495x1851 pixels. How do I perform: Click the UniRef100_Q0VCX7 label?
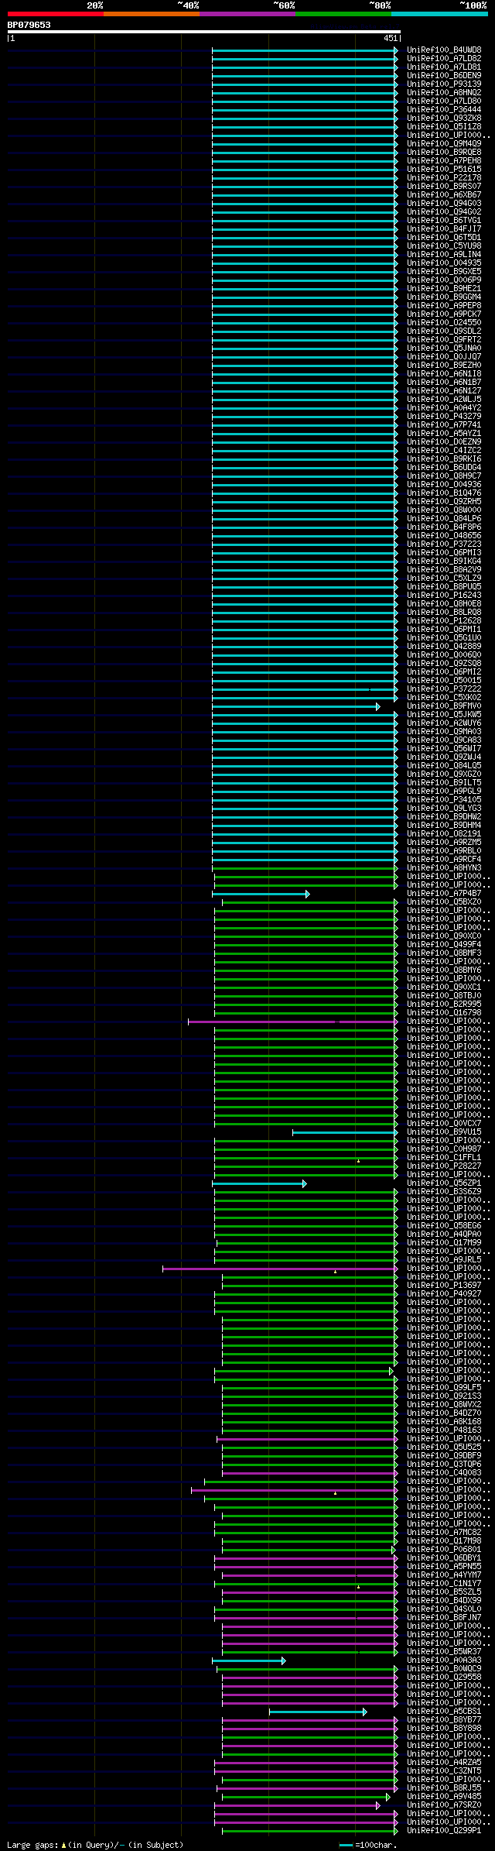click(444, 1124)
